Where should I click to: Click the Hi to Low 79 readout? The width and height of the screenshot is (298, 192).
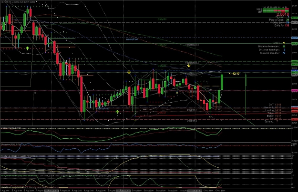[281, 22]
